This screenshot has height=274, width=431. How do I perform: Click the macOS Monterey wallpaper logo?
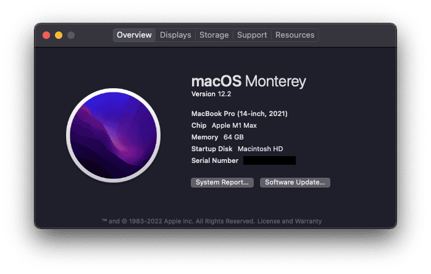coord(113,135)
